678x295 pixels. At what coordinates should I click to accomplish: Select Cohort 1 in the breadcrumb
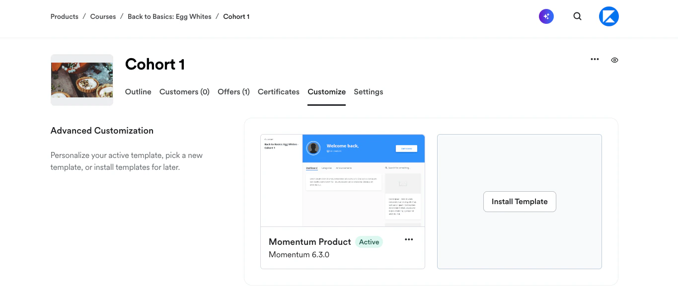[236, 16]
